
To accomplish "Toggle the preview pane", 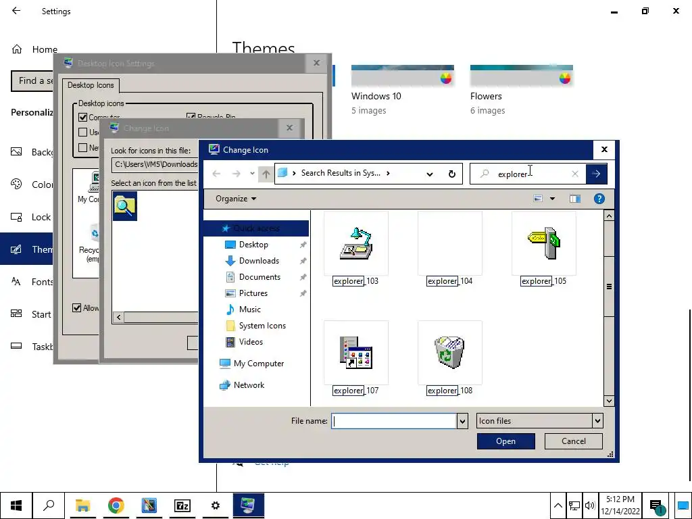I will click(x=574, y=199).
